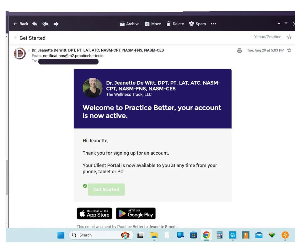295x247 pixels.
Task: Open File Explorer from taskbar
Action: [x=154, y=235]
